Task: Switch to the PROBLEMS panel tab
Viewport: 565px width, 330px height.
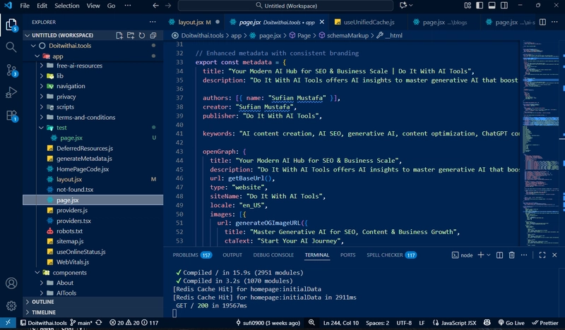Action: tap(185, 255)
